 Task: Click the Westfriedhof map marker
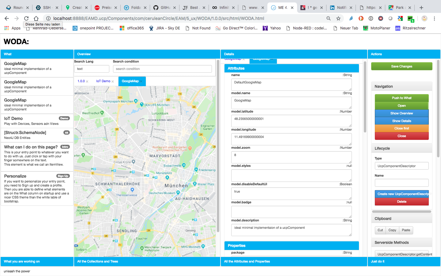coord(102,113)
